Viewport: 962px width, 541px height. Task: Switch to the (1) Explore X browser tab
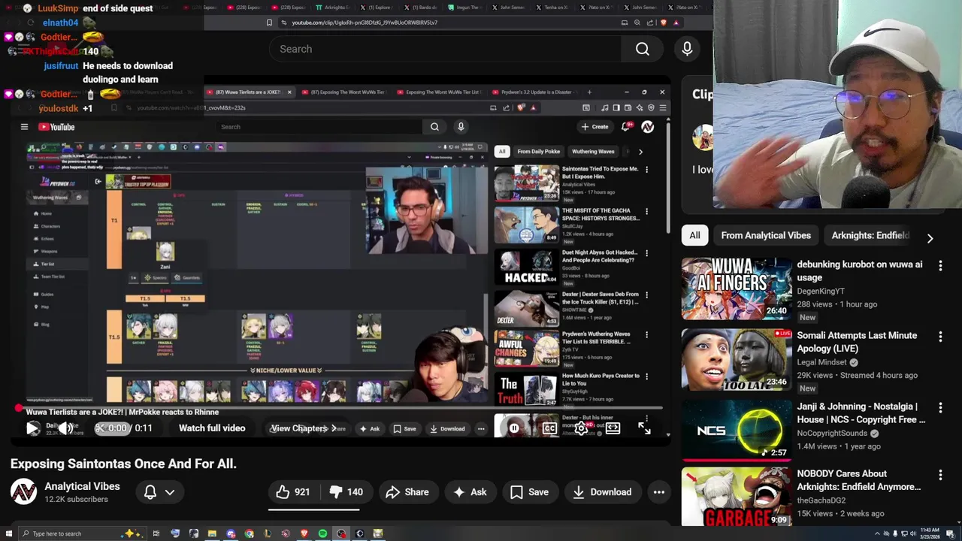[x=376, y=8]
